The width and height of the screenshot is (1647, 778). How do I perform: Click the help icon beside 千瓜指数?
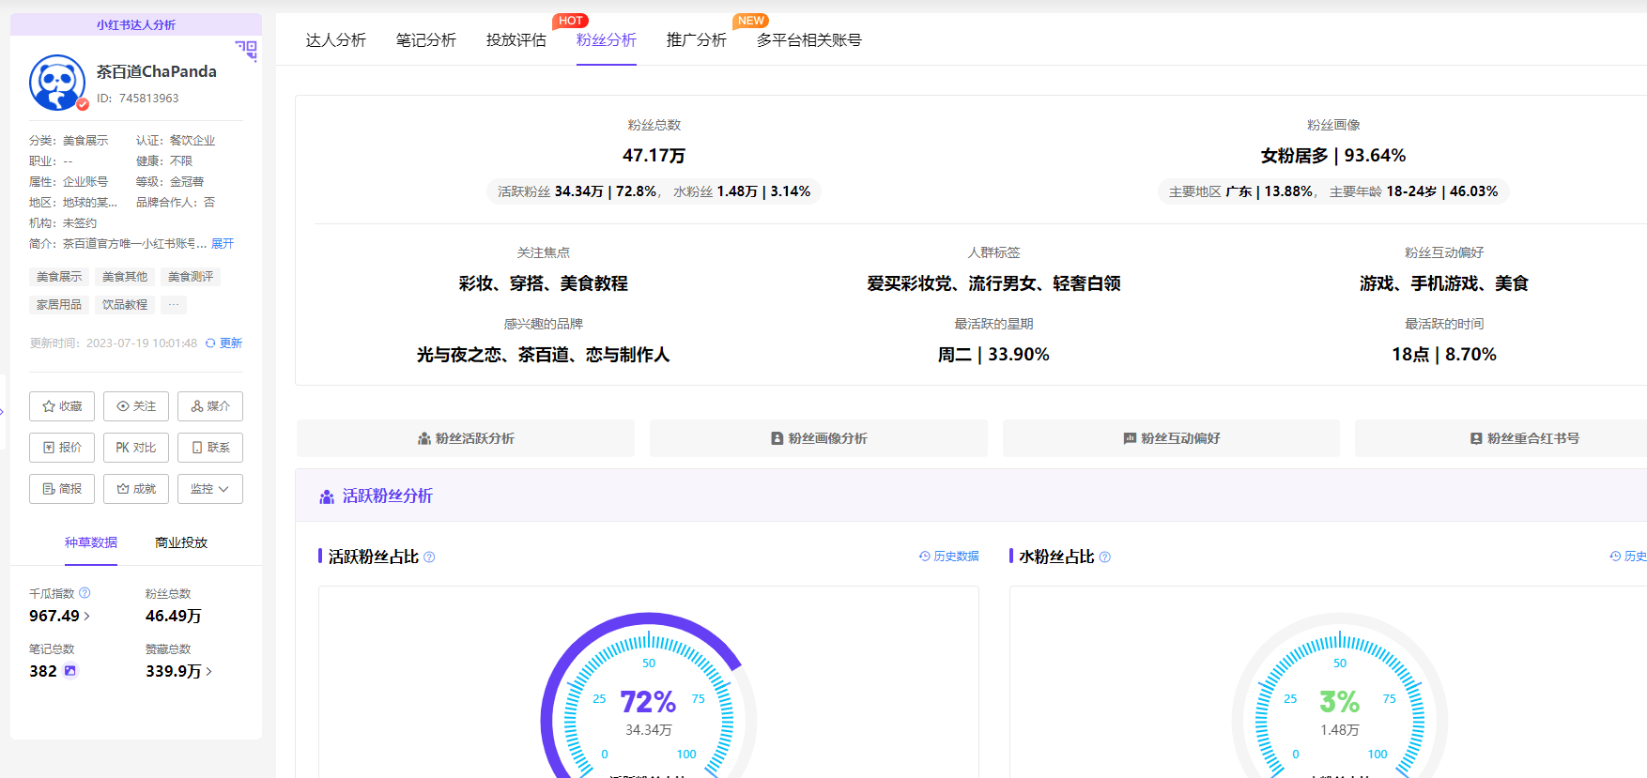pos(85,593)
